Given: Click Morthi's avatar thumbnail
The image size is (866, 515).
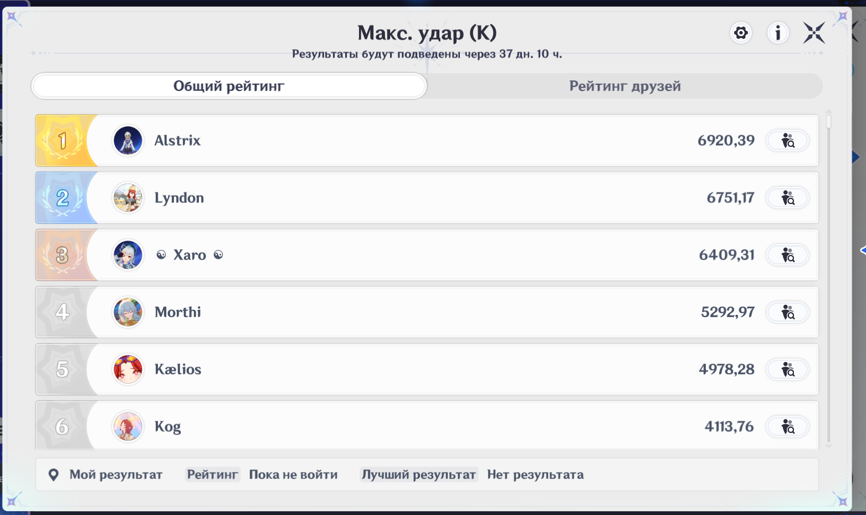Looking at the screenshot, I should pos(128,312).
